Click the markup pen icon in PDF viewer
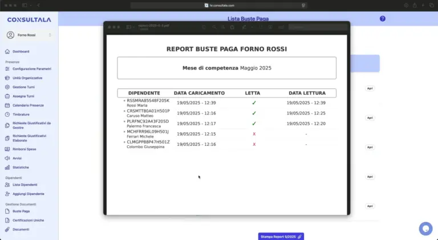 click(244, 27)
